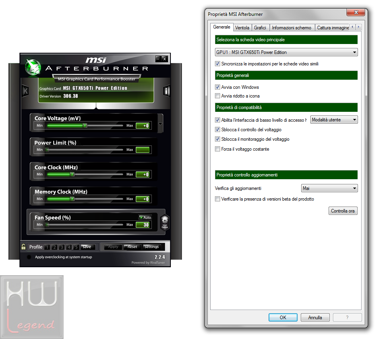Click the Powered by RivaTuner text

click(x=148, y=262)
